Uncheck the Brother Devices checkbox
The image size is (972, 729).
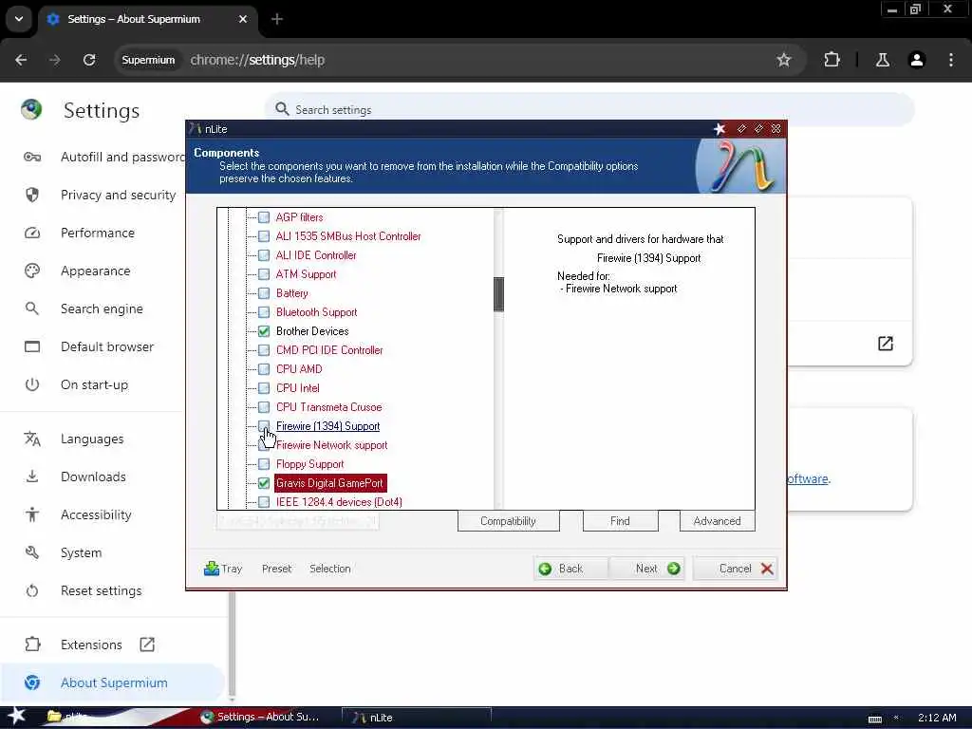point(264,331)
